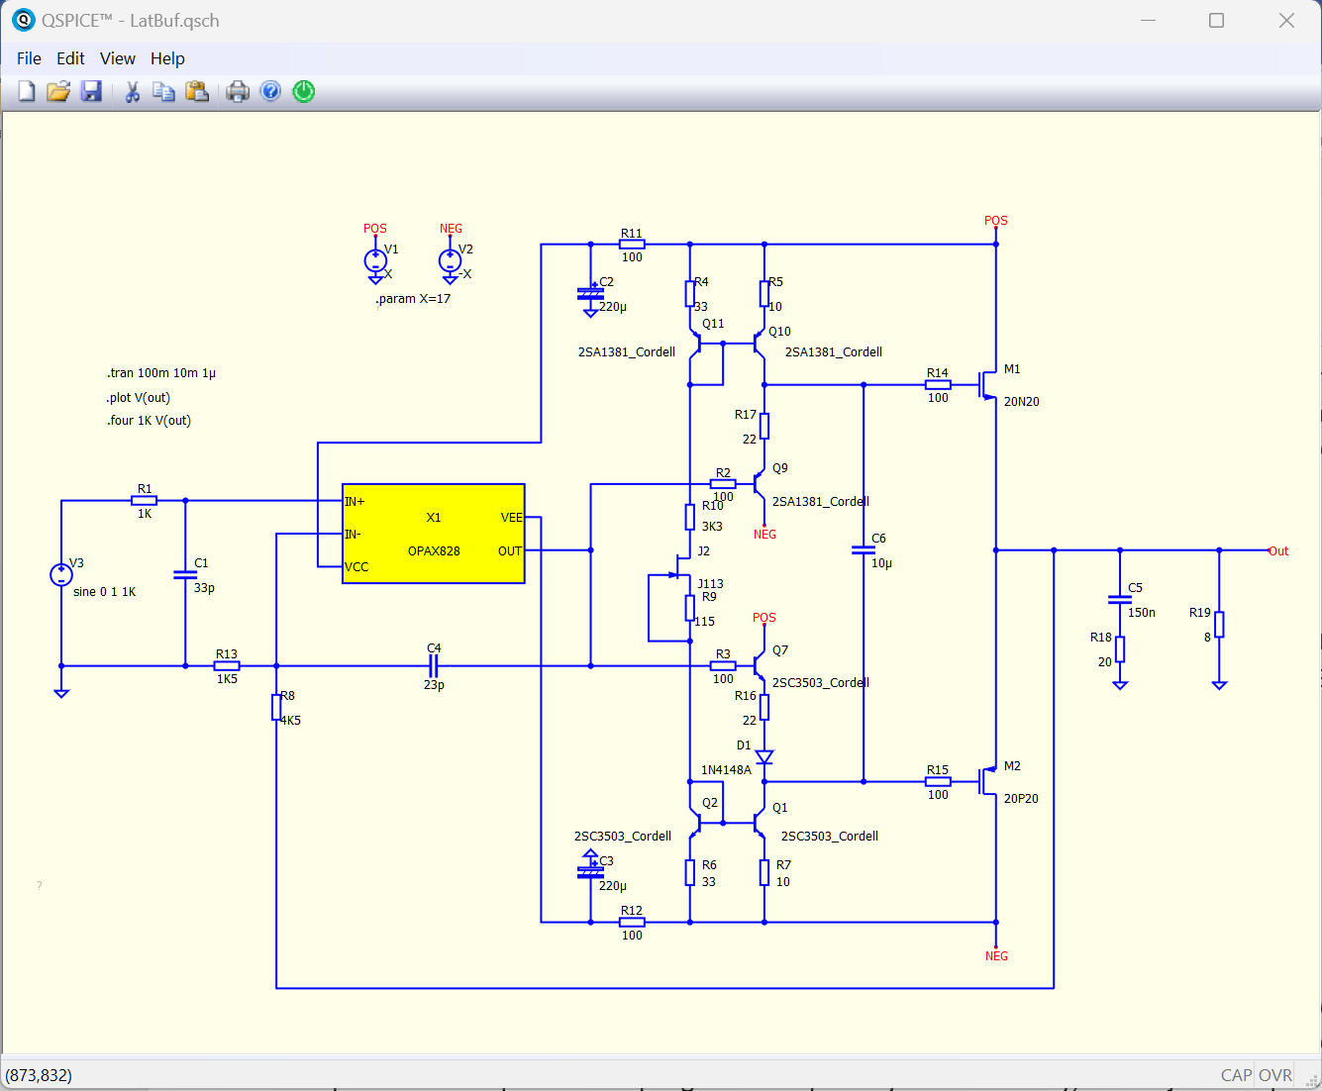Select resistor R12 symbol
The height and width of the screenshot is (1091, 1322).
click(x=632, y=922)
